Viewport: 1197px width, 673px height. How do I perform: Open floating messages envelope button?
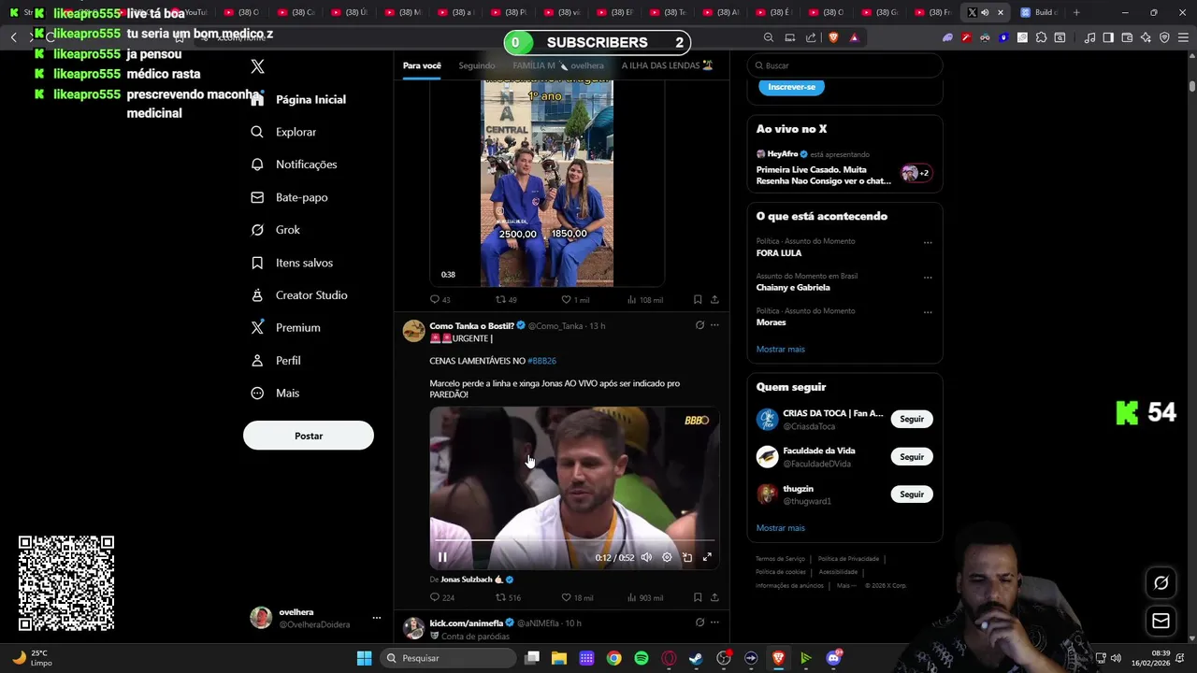1161,621
